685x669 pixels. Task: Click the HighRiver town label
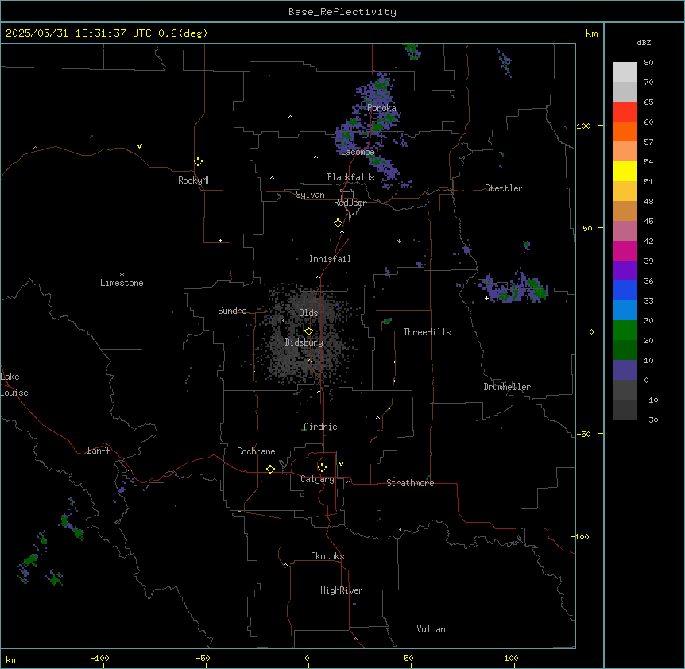click(x=342, y=590)
